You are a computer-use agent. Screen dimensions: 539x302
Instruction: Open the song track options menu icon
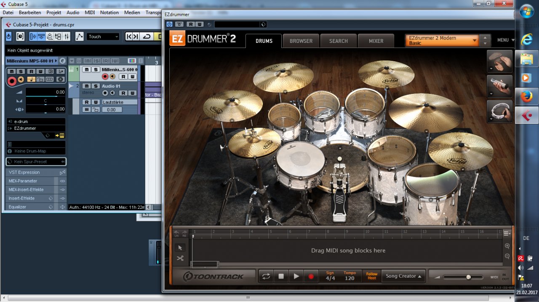507,234
